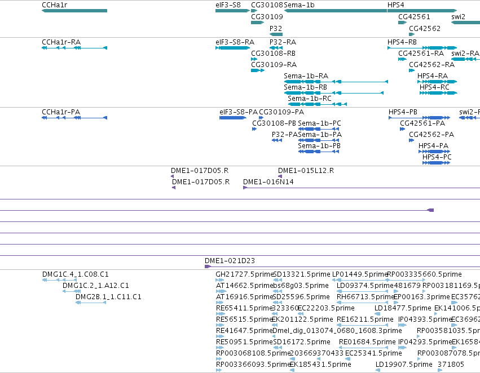The width and height of the screenshot is (480, 373).
Task: Select EST RE65411.5prime
Action: click(244, 309)
